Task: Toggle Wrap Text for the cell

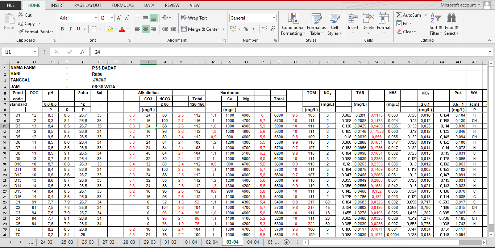Action: [194, 18]
